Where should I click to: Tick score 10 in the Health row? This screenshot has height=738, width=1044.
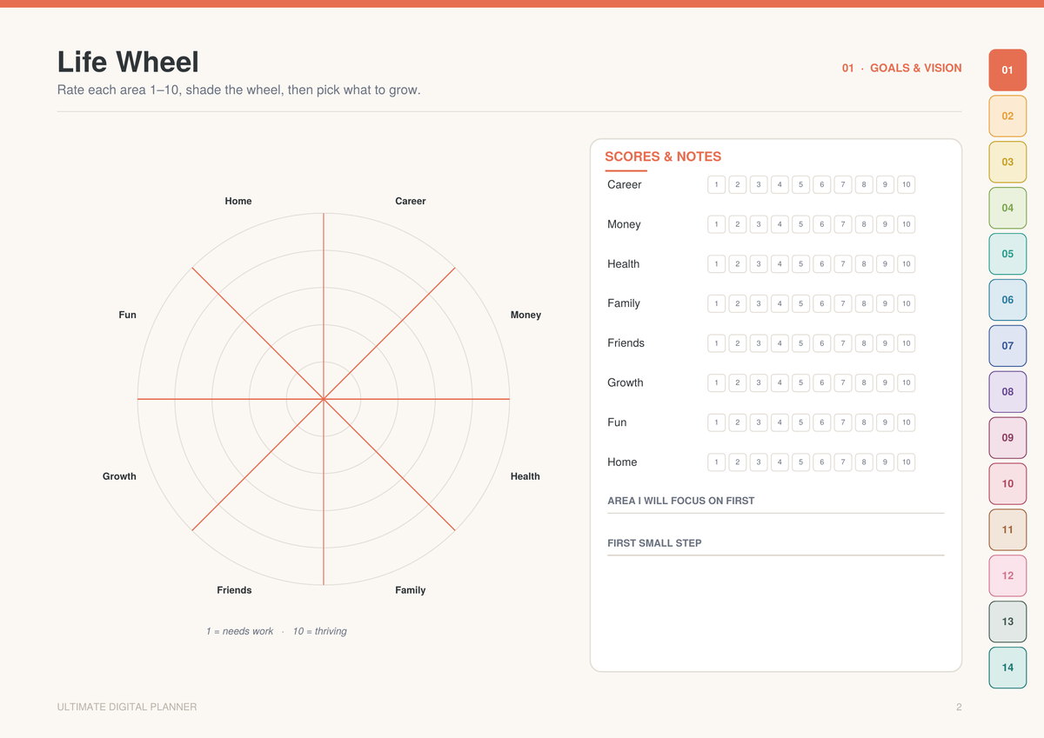coord(907,263)
